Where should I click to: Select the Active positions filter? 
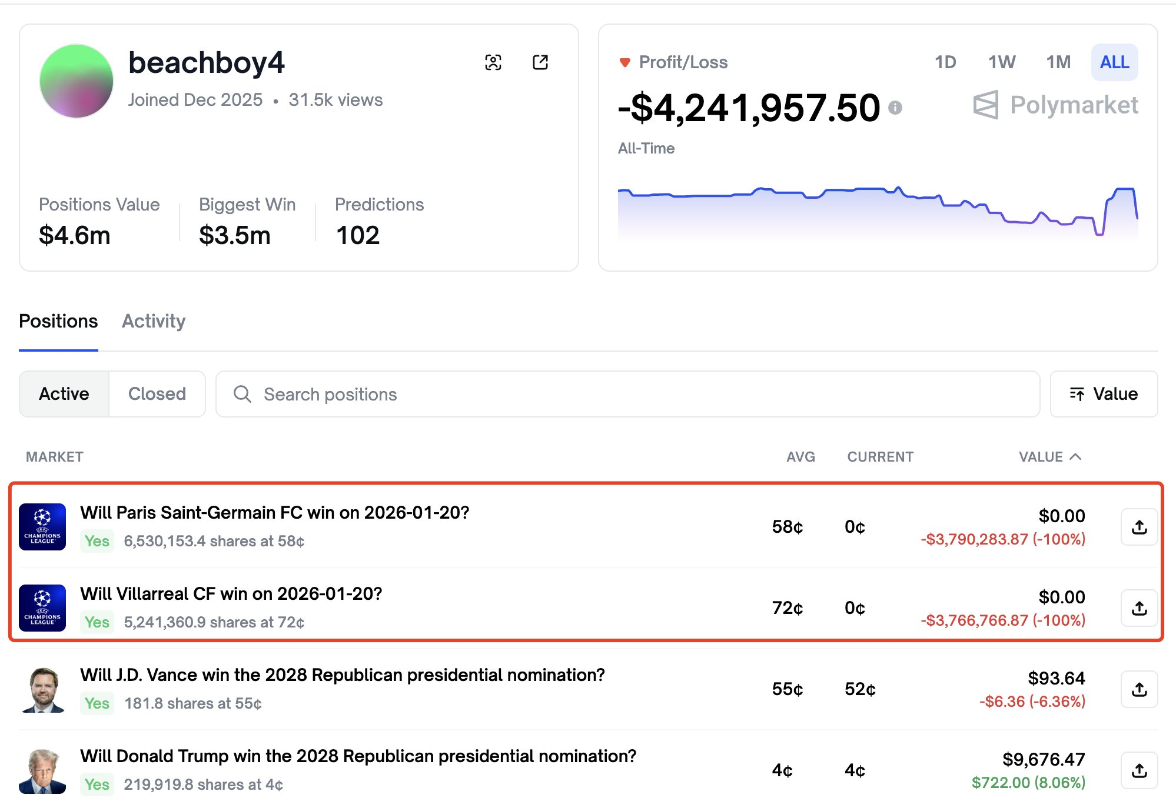click(x=64, y=394)
